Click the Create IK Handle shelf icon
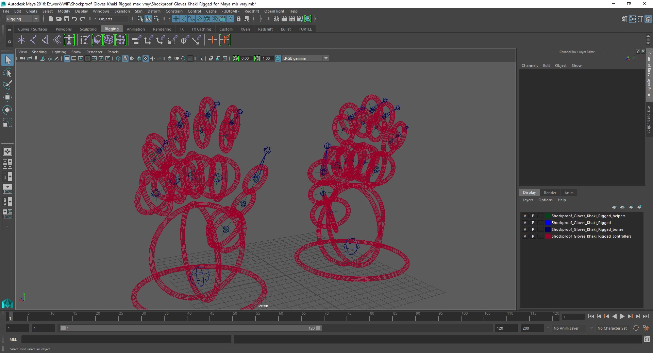 [x=45, y=40]
